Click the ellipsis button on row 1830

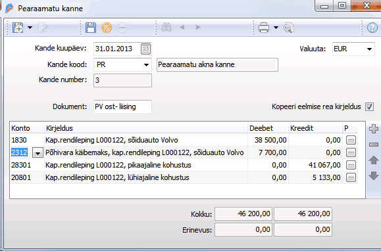click(351, 140)
